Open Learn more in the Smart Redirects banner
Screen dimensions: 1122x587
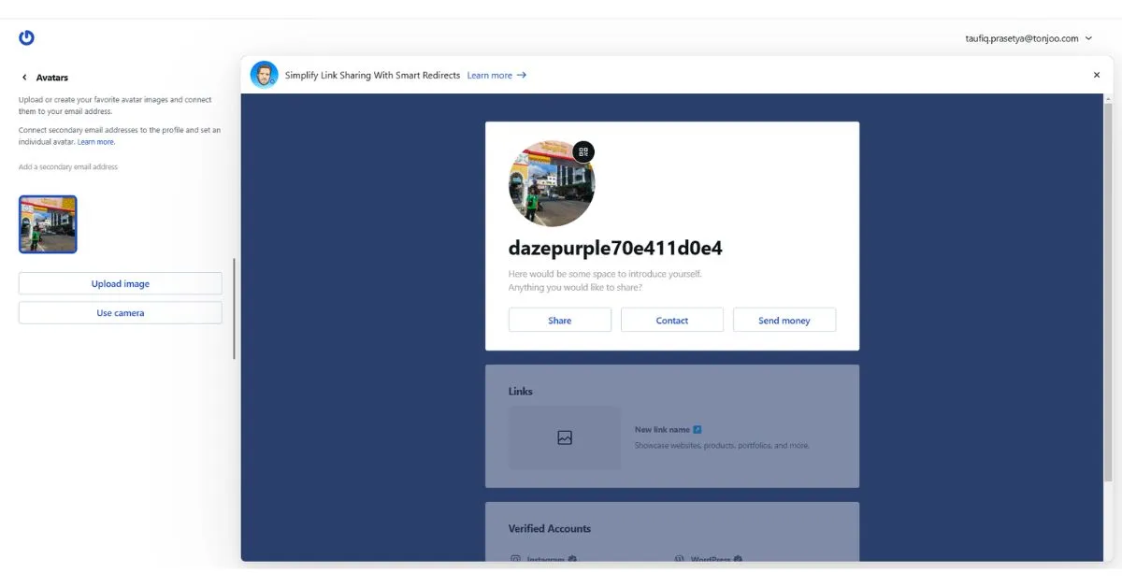pos(490,75)
